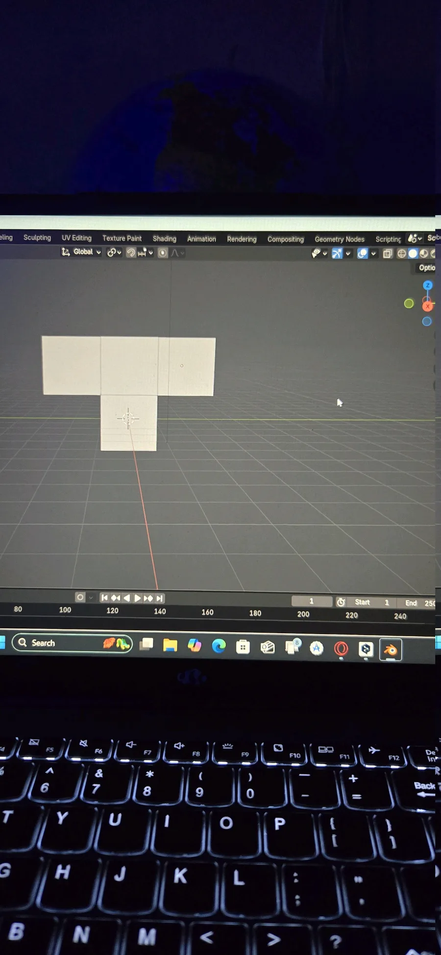
Task: Switch to the Compositing workspace
Action: coord(286,239)
